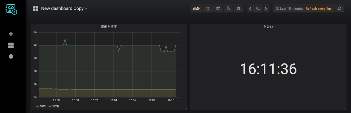Open the Create plus menu in sidebar
Screen dimensions: 351x113
tap(11, 34)
